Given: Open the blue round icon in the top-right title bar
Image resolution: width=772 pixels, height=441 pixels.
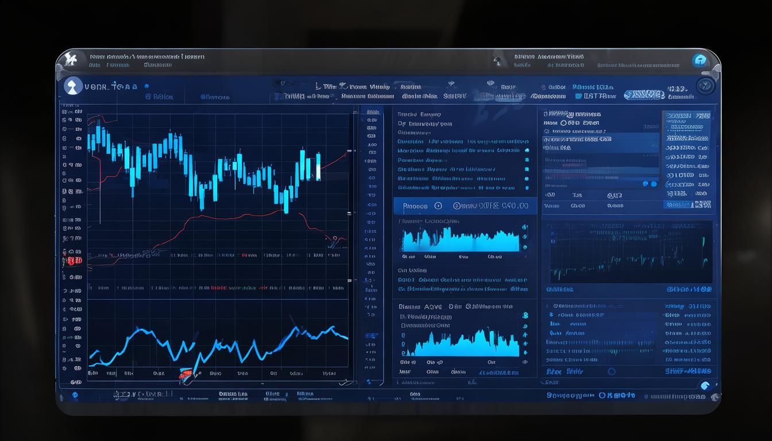Looking at the screenshot, I should click(x=700, y=60).
